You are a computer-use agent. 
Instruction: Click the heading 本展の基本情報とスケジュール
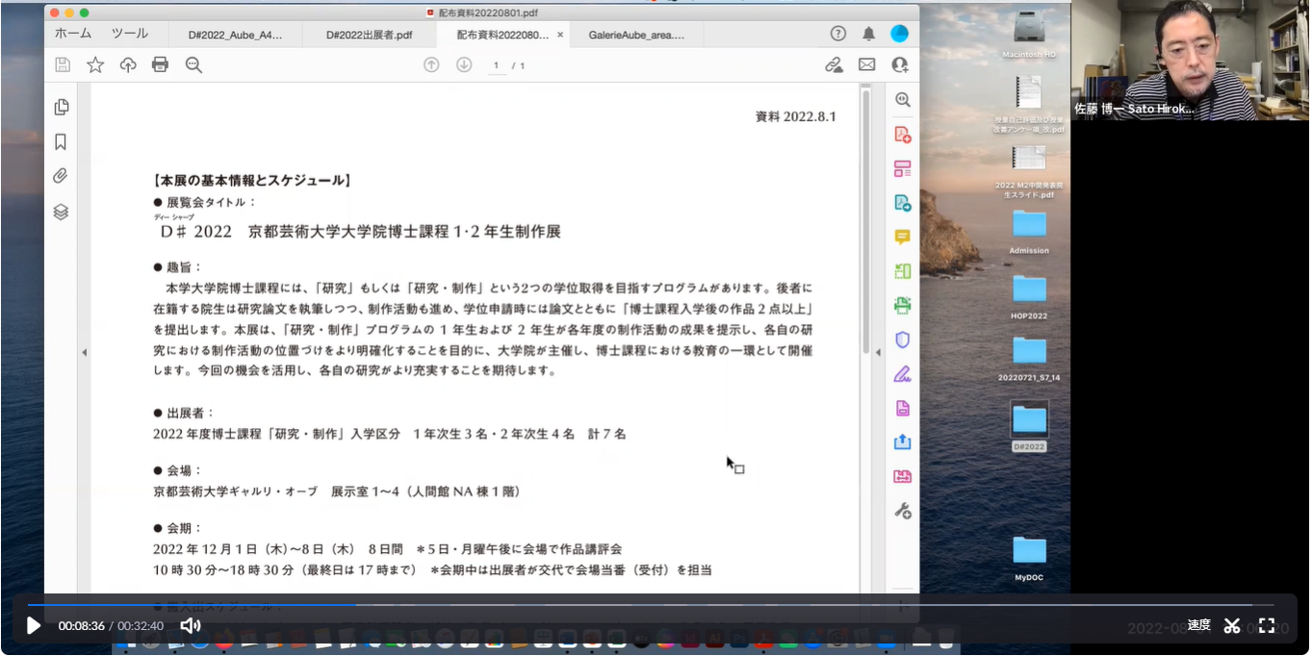251,180
